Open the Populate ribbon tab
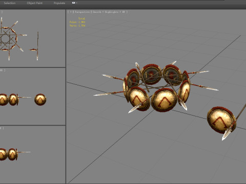The height and width of the screenshot is (184, 246). pos(59,3)
